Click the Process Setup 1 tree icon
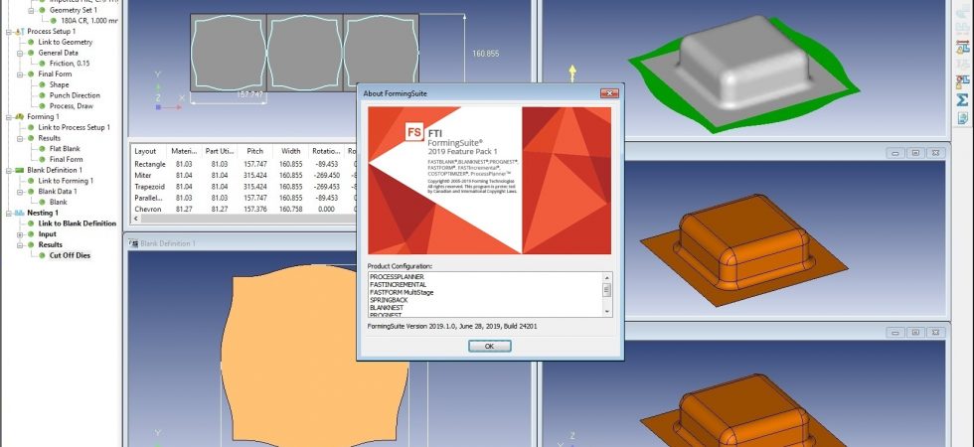974x447 pixels. (x=19, y=31)
